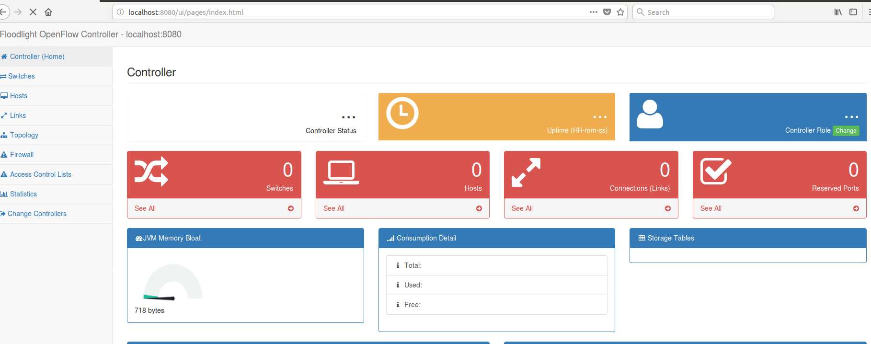Click the check-square icon on Reserved Ports card
The width and height of the screenshot is (871, 344).
716,172
